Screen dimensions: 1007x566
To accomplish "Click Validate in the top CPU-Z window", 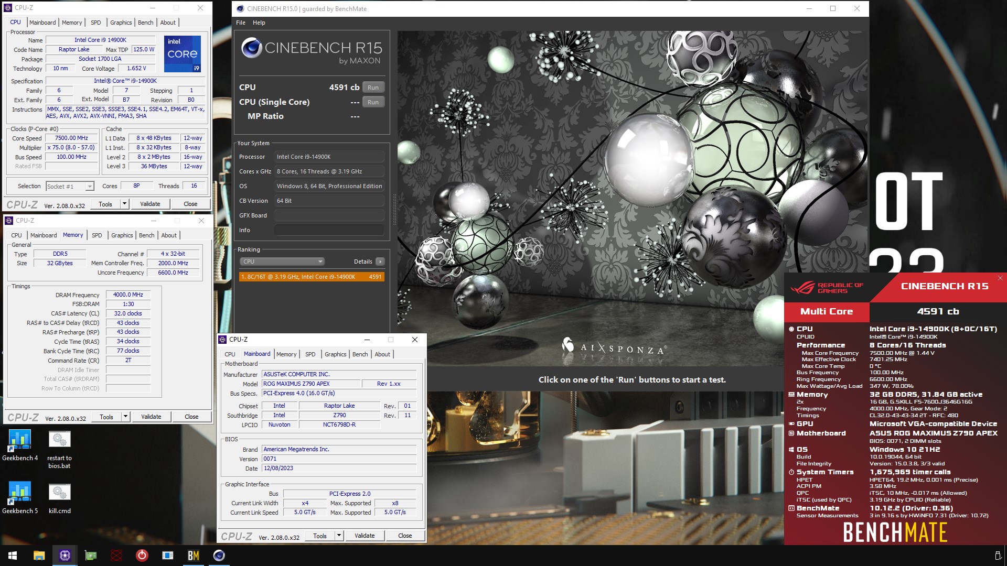I will (150, 204).
